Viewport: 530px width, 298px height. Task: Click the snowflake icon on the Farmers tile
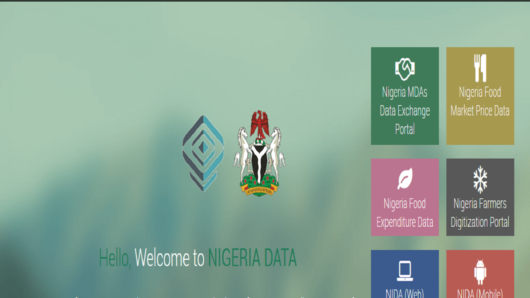[x=480, y=180]
